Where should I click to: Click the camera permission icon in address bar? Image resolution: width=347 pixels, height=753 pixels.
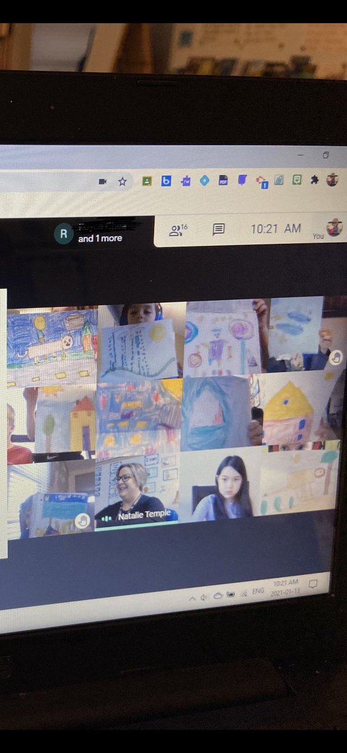tap(103, 181)
